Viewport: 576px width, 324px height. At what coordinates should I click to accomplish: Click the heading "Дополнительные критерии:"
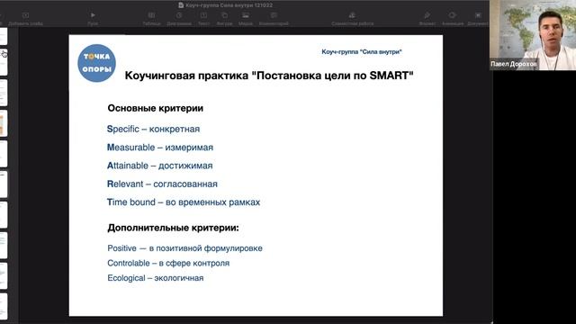click(x=173, y=228)
